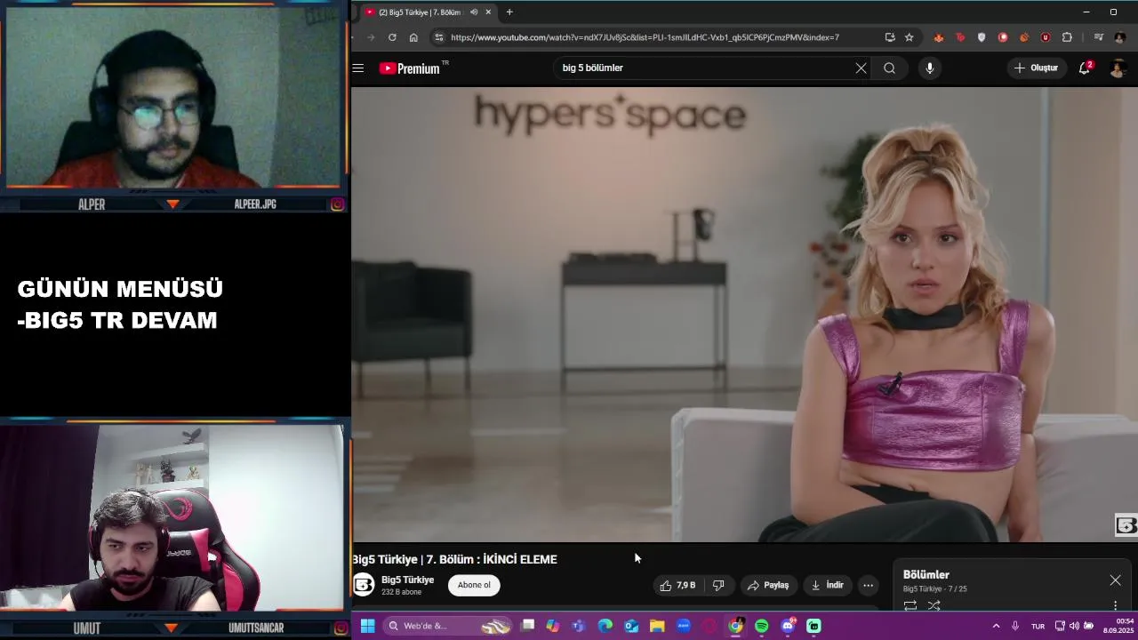Viewport: 1138px width, 640px height.
Task: Open YouTube account avatar menu
Action: [x=1118, y=68]
